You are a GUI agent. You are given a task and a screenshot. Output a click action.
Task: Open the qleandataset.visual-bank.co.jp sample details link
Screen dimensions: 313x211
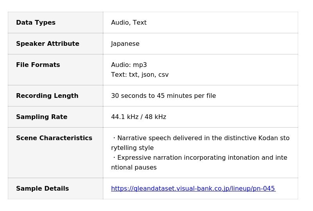(193, 189)
